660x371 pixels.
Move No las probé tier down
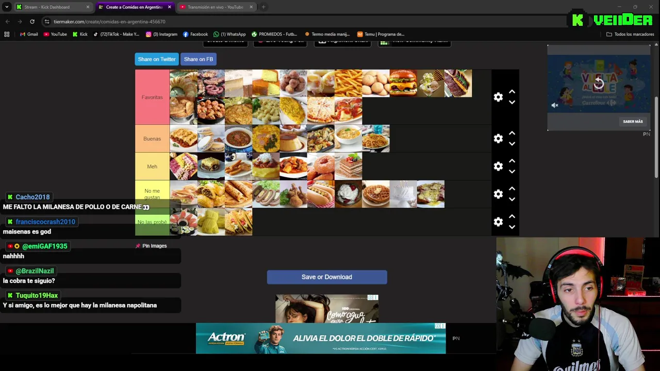click(512, 227)
